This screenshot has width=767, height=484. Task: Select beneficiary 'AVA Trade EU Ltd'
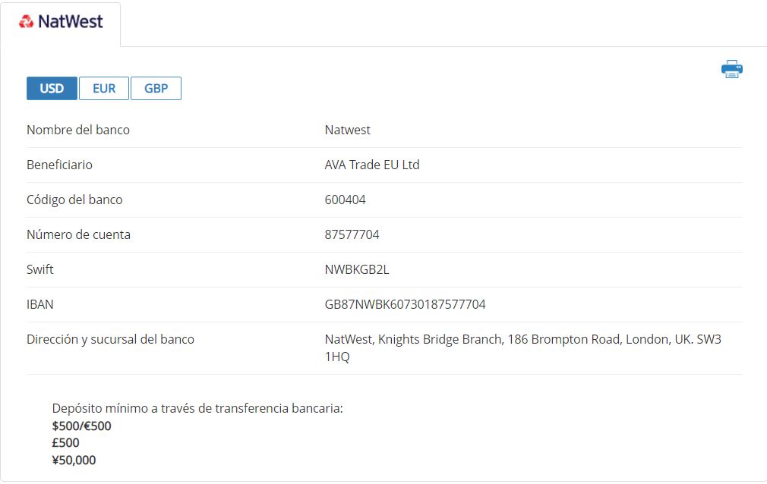click(x=372, y=165)
